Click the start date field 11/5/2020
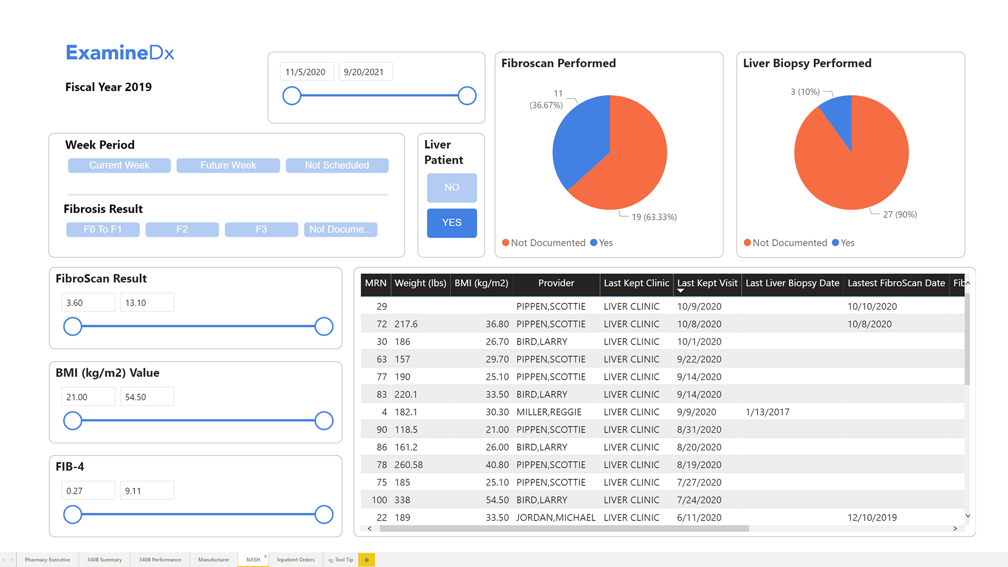The image size is (1008, 567). [x=307, y=72]
